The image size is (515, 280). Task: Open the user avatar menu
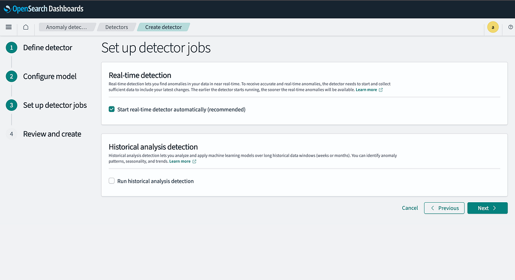pyautogui.click(x=493, y=27)
